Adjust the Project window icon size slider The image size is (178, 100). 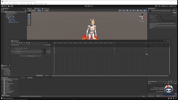pos(144,96)
